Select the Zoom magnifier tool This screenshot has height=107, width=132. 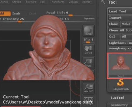point(88,63)
